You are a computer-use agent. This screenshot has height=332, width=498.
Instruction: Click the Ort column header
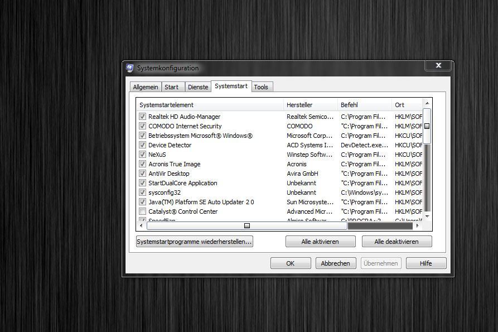407,105
